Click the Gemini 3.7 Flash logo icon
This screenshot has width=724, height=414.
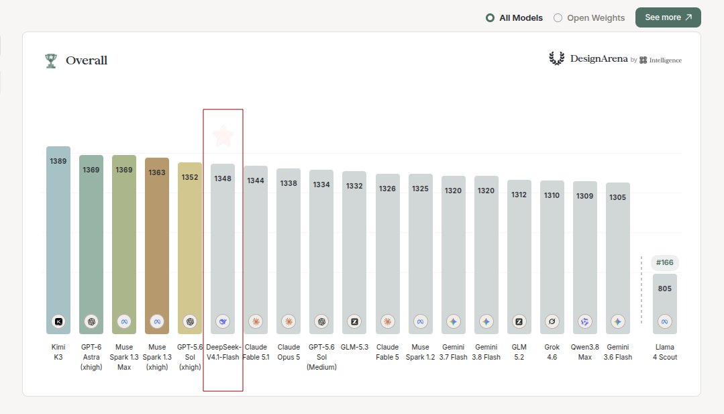(454, 321)
